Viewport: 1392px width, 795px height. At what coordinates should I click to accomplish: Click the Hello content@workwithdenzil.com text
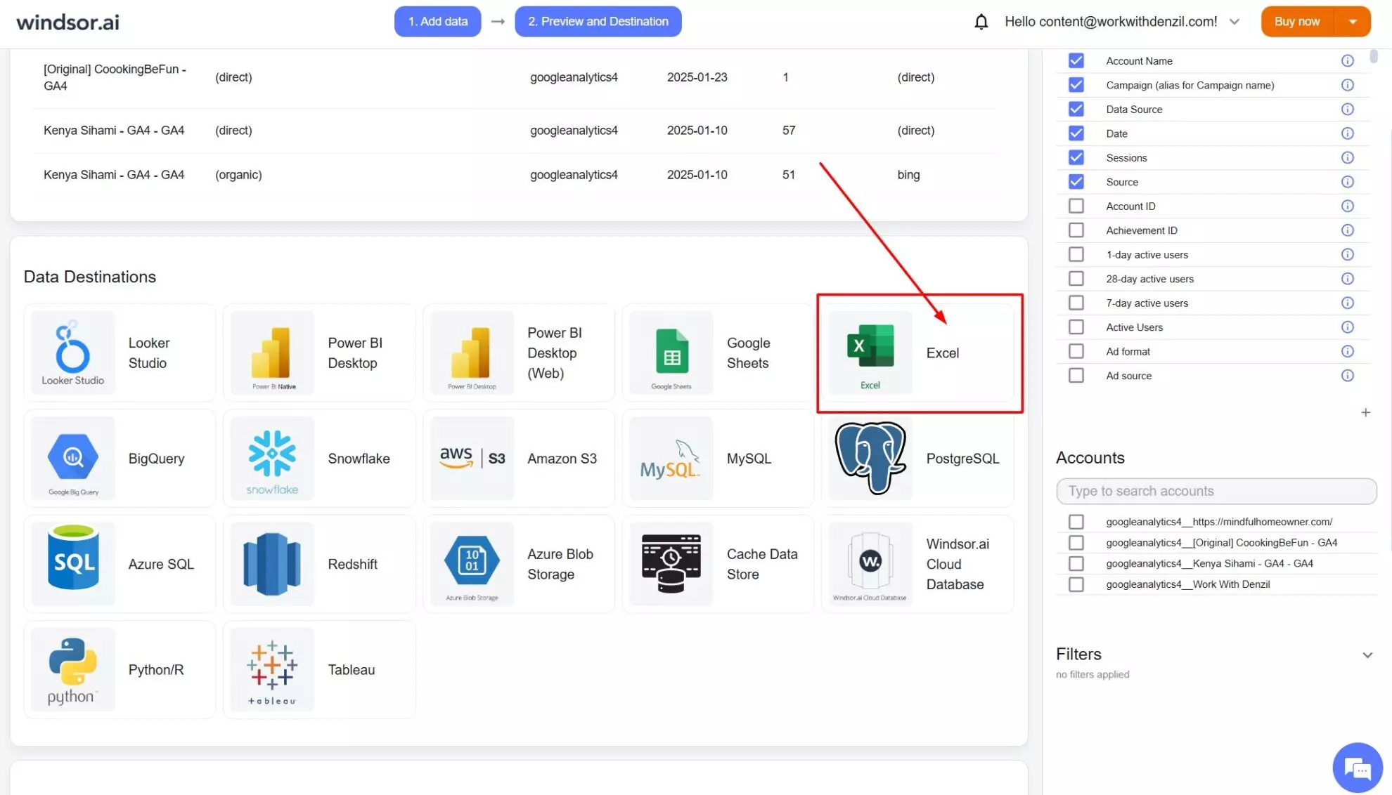point(1111,22)
